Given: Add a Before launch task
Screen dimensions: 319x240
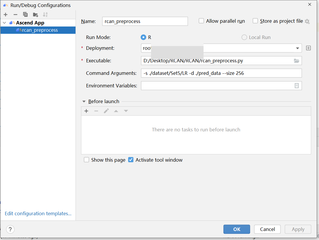Looking at the screenshot, I should (86, 111).
